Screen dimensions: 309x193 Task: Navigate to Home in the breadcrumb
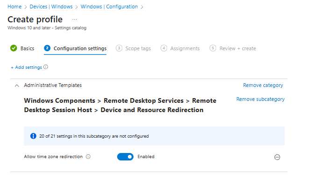click(14, 7)
